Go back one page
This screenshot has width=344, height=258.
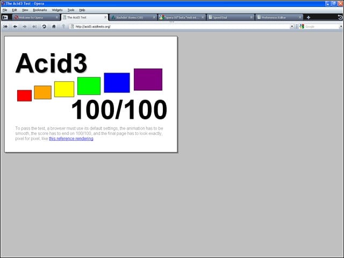tap(15, 26)
